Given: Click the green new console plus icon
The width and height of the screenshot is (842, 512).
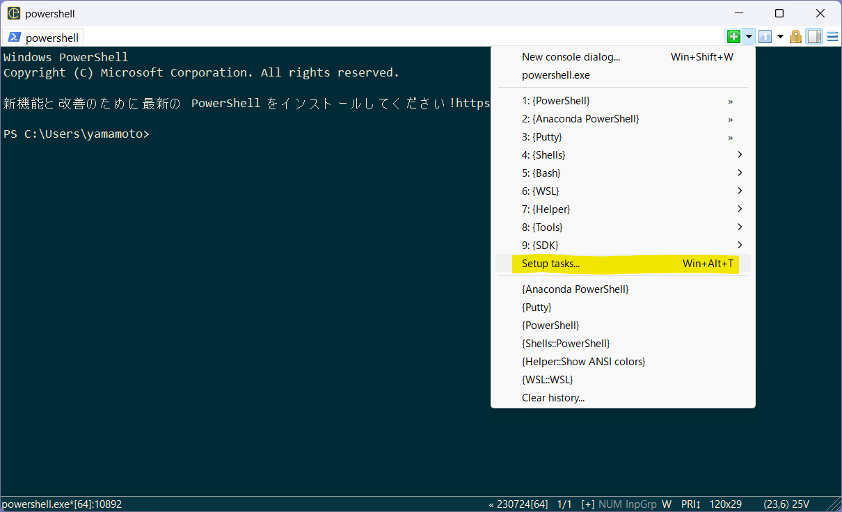Looking at the screenshot, I should point(733,36).
